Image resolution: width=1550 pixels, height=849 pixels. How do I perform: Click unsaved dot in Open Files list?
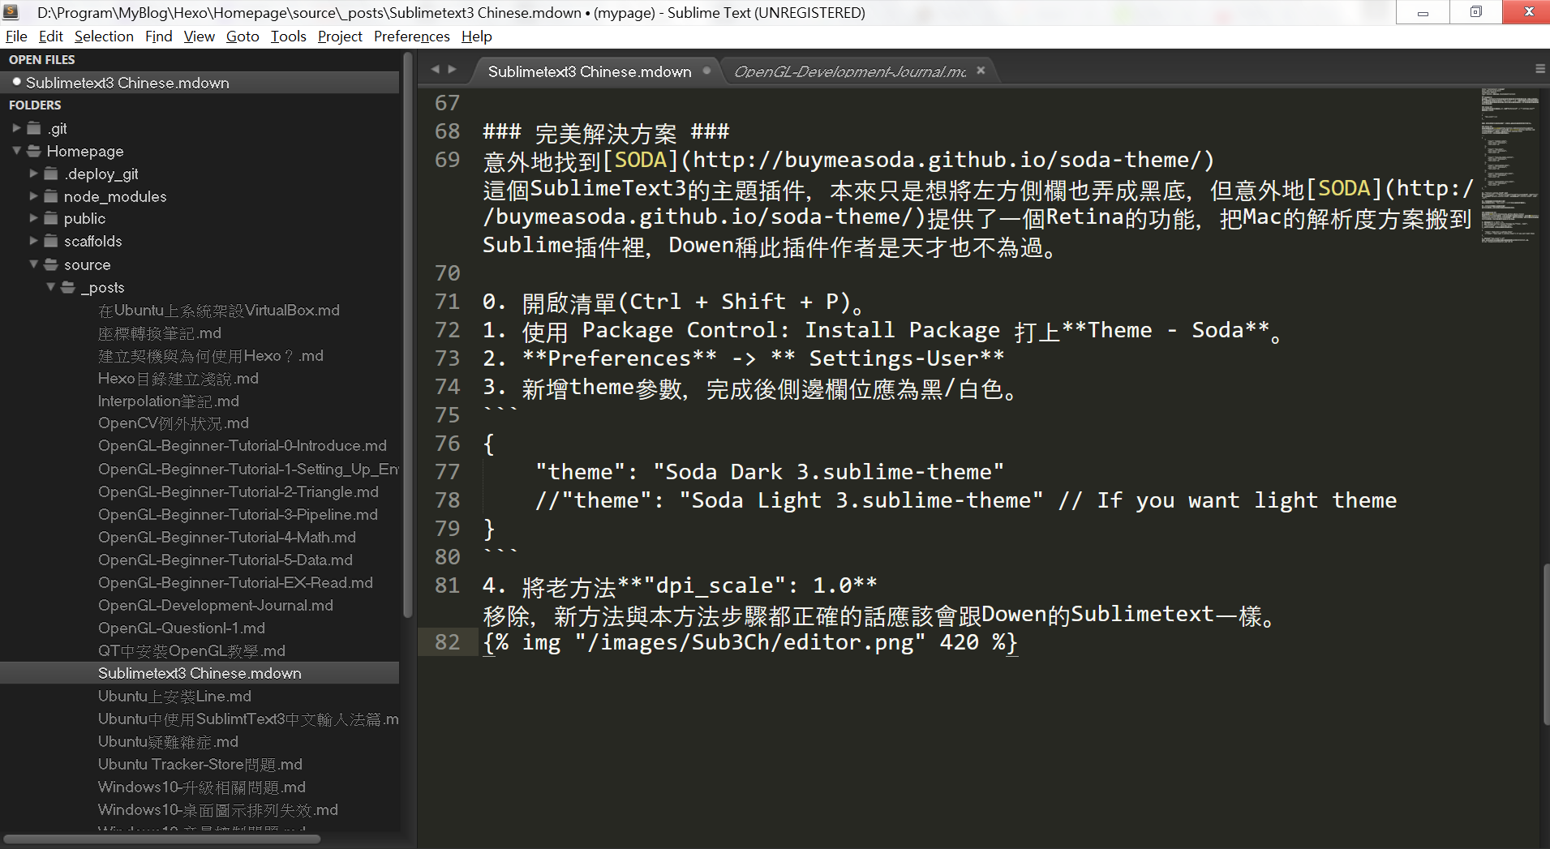pos(16,82)
